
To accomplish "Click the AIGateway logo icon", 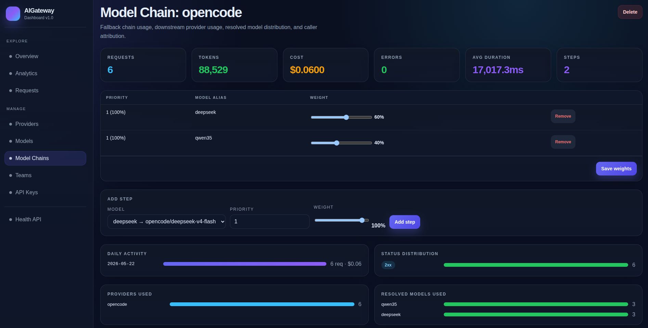I will pos(13,14).
